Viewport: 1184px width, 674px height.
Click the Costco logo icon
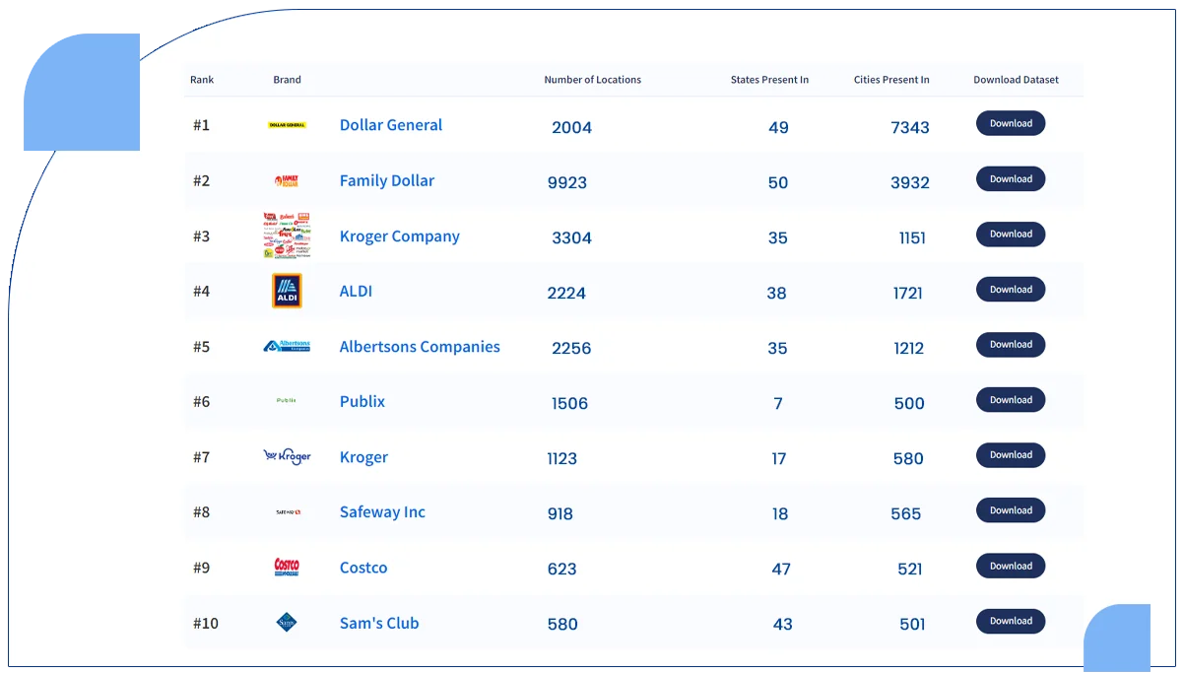(x=287, y=568)
